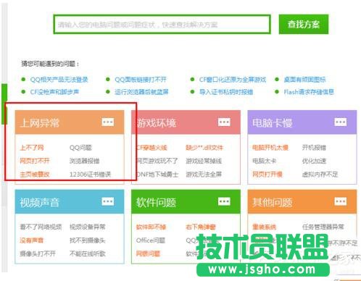Open the 游戏经常掉线 fix

[x=204, y=161]
